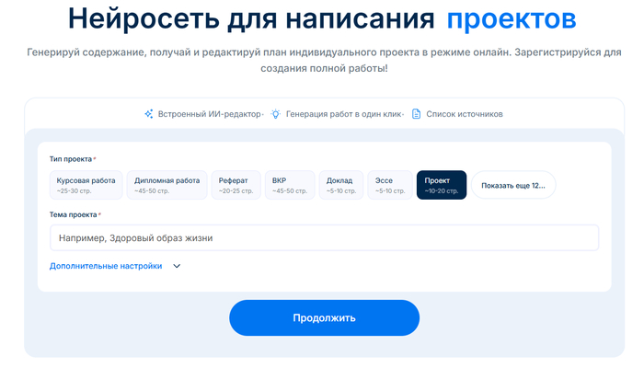
Task: Select the highlighted Проект type option
Action: pos(441,185)
